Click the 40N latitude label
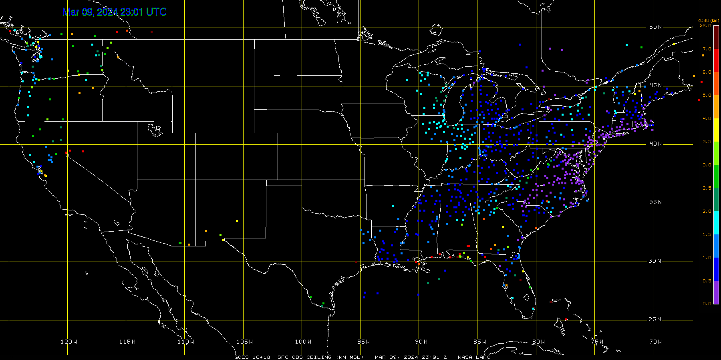721x360 pixels. pos(656,144)
